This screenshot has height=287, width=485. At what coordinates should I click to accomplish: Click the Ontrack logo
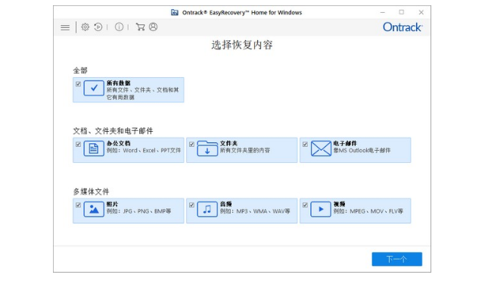pyautogui.click(x=403, y=27)
